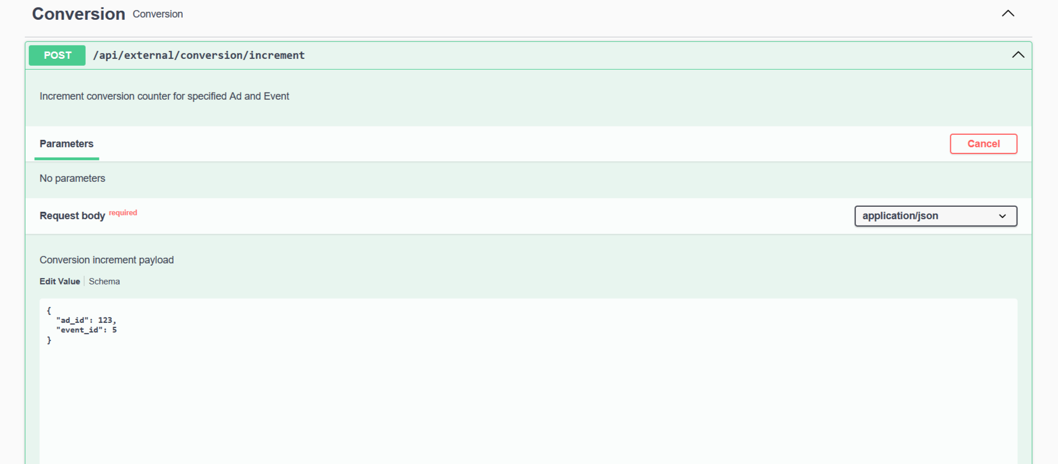Switch to the Schema tab

[104, 282]
